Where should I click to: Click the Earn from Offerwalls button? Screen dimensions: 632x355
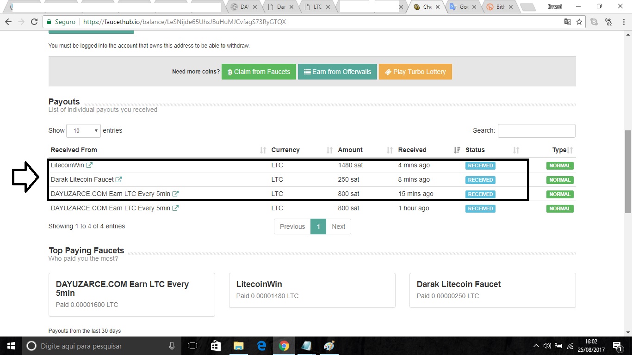click(337, 72)
